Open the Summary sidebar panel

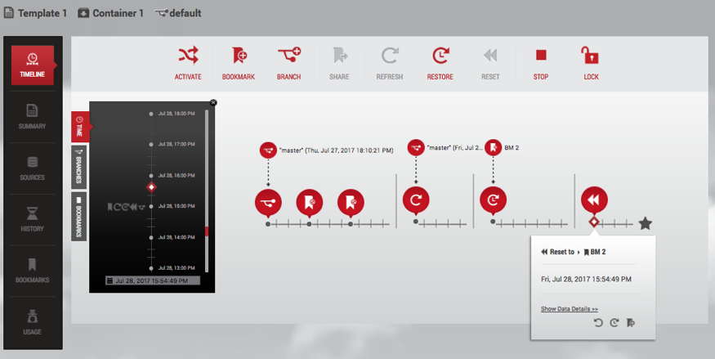32,116
